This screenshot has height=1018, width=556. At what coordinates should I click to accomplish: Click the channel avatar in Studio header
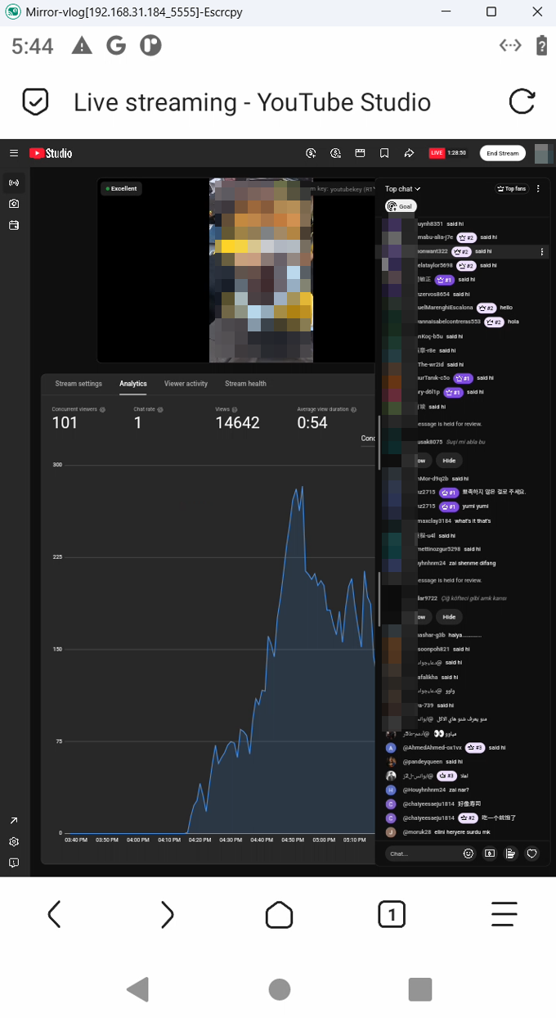tap(543, 153)
